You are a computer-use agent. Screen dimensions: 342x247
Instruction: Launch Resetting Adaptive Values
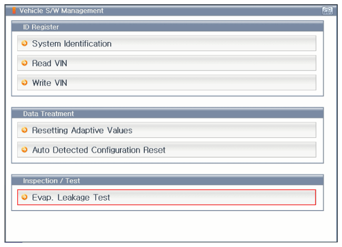click(82, 130)
